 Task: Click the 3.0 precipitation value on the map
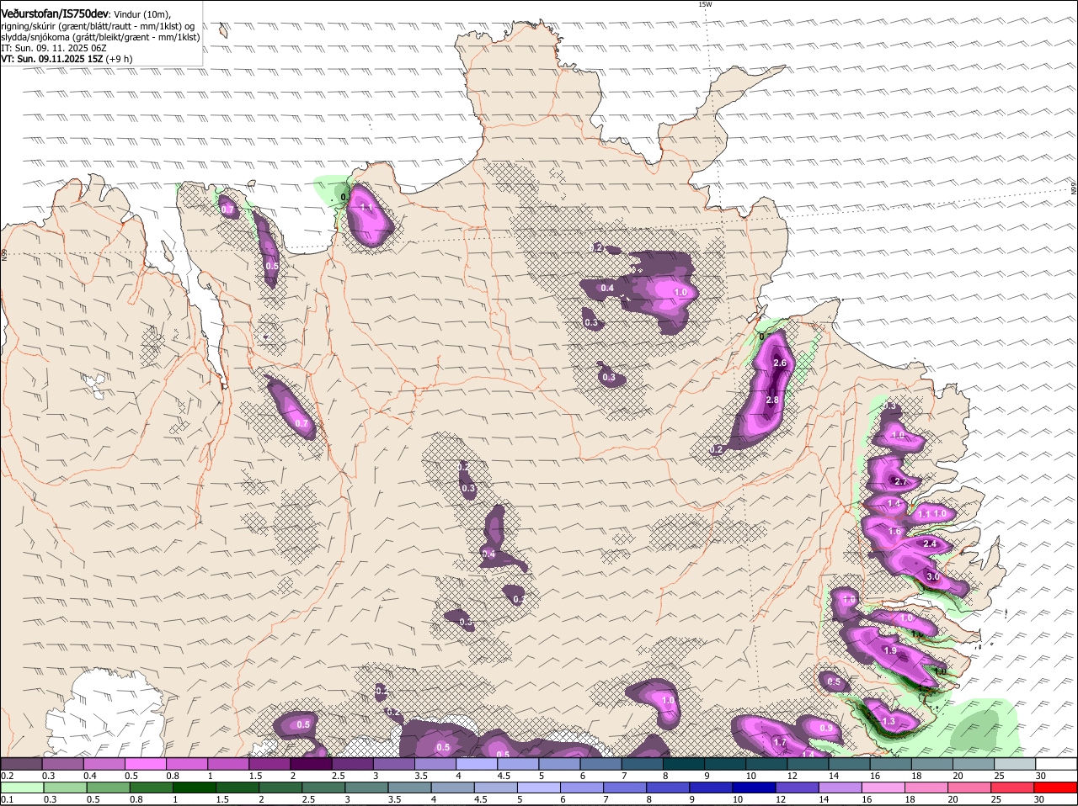pos(932,576)
